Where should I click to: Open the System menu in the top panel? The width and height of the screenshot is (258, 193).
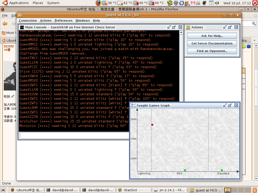click(53, 3)
